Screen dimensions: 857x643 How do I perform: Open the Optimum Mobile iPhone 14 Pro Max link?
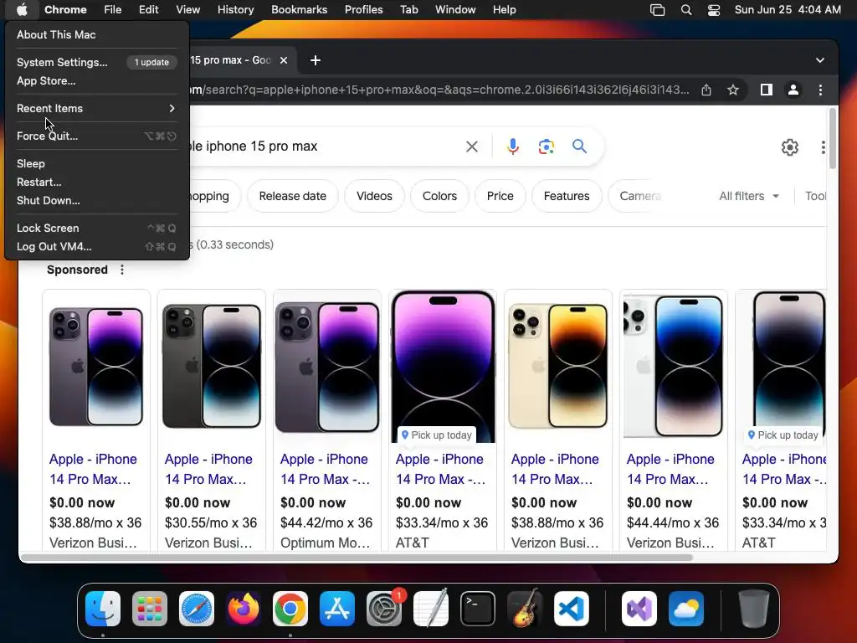point(325,469)
